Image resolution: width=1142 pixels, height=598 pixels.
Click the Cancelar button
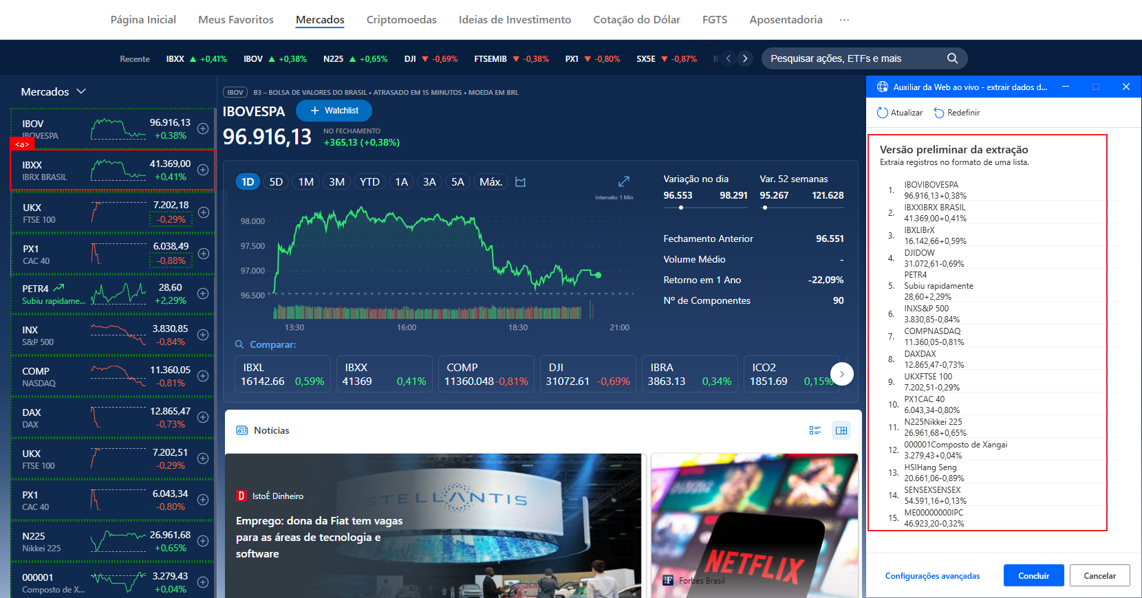pos(1099,575)
